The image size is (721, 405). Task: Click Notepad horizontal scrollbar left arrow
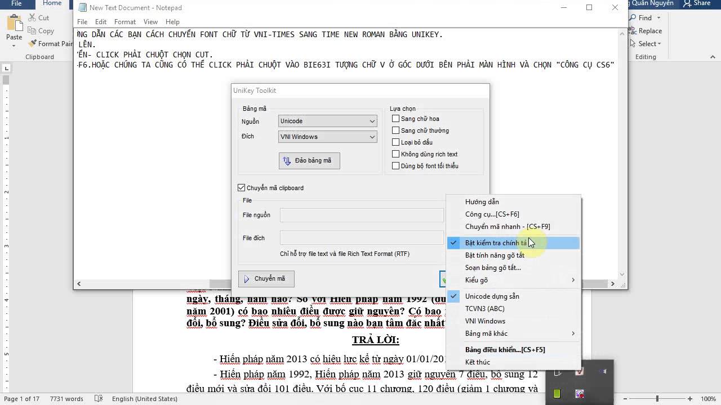tap(79, 283)
